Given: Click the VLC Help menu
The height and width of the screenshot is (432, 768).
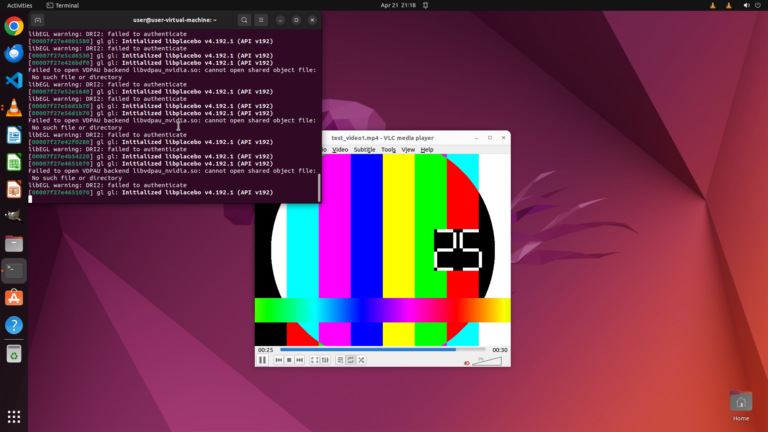Looking at the screenshot, I should point(427,150).
